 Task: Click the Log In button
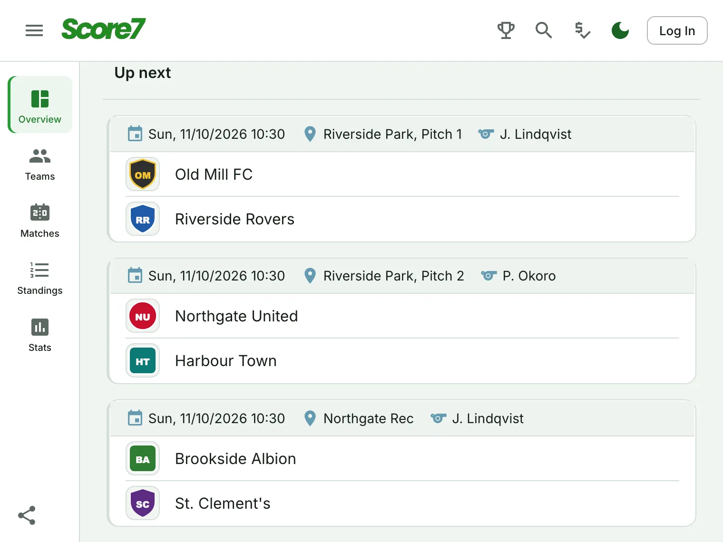(x=677, y=30)
